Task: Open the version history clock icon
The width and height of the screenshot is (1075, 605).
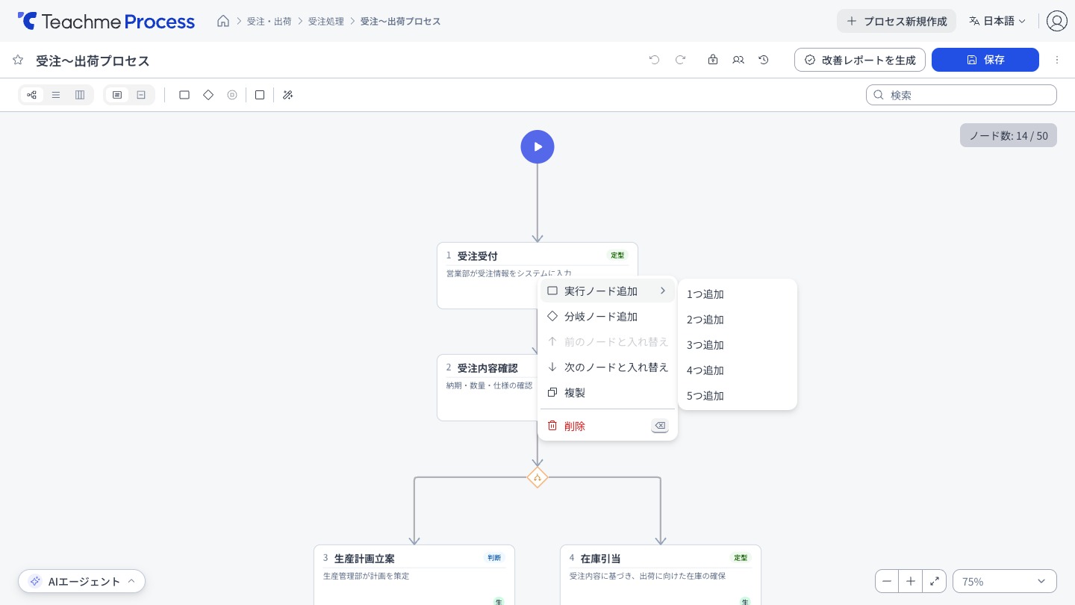Action: coord(764,60)
